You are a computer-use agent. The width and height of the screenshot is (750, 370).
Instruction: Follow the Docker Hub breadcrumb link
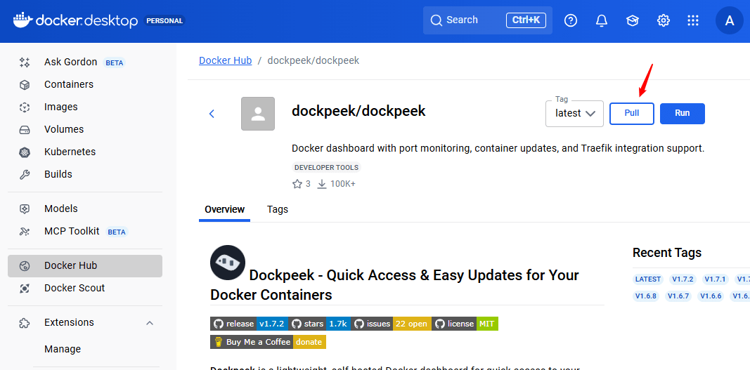[226, 60]
